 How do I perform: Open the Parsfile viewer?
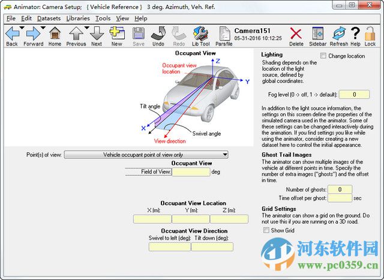224,34
